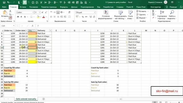Screen dimensions: 183x103
Task: Toggle italic formatting (К)
Action: [21, 17]
